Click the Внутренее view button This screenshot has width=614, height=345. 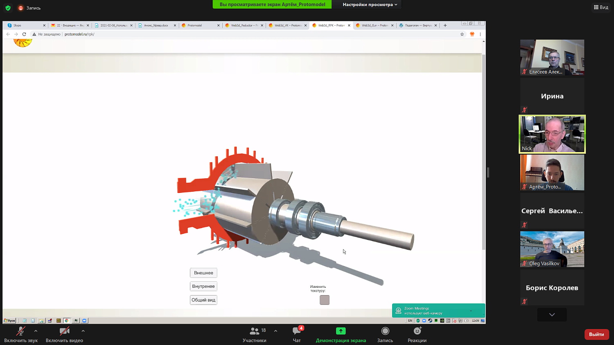pos(203,286)
